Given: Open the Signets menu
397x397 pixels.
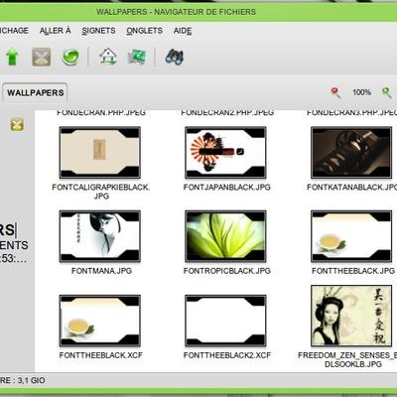Looking at the screenshot, I should (x=98, y=31).
